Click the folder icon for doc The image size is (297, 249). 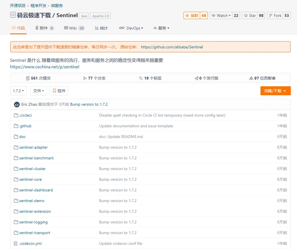(16, 137)
